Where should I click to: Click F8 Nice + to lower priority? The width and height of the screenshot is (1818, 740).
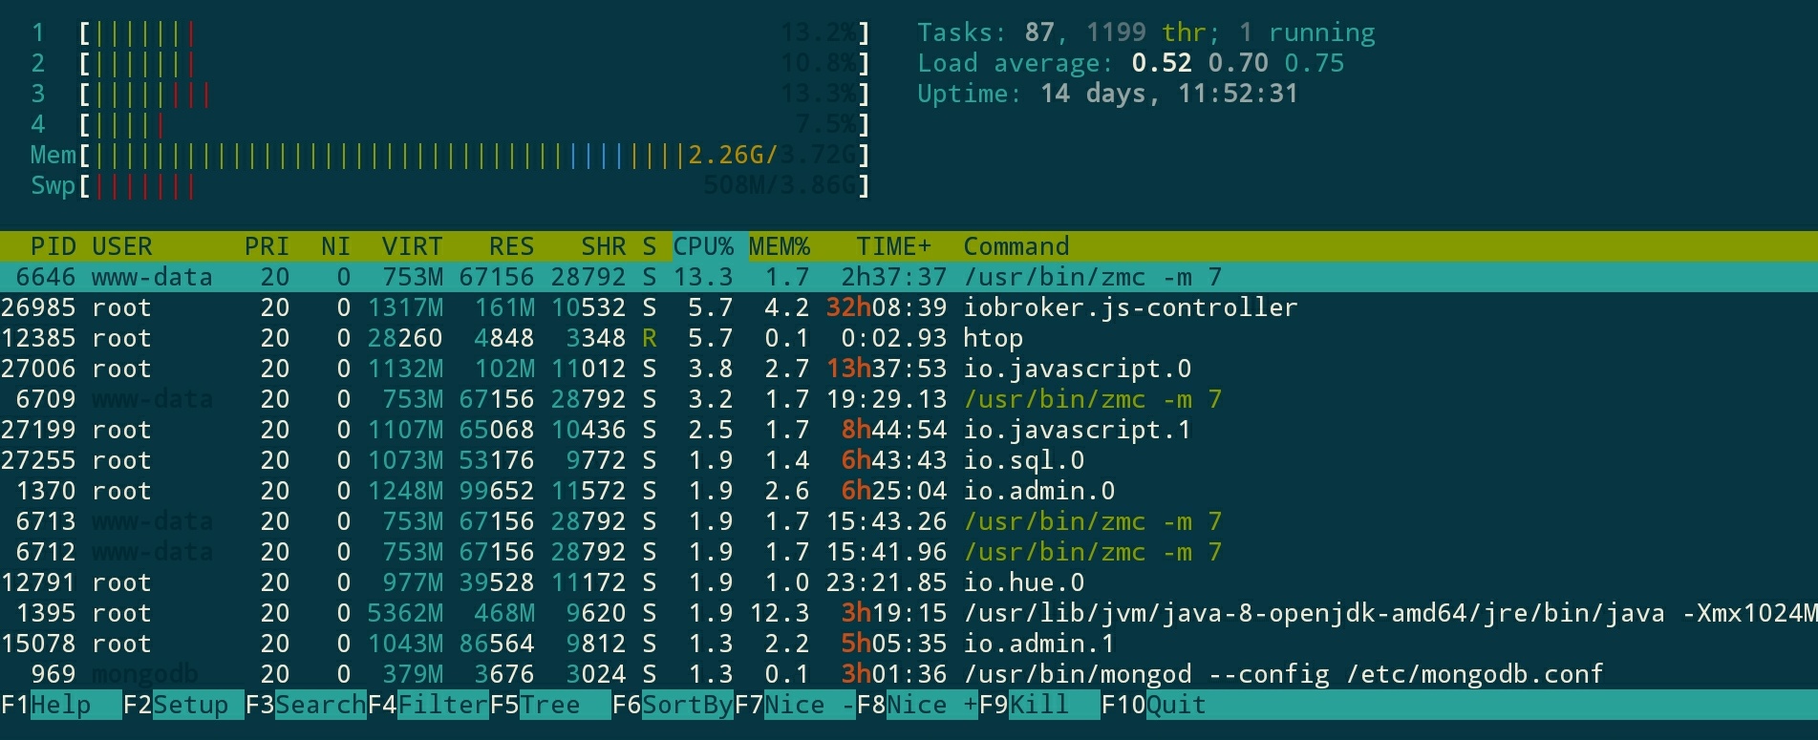[x=917, y=705]
